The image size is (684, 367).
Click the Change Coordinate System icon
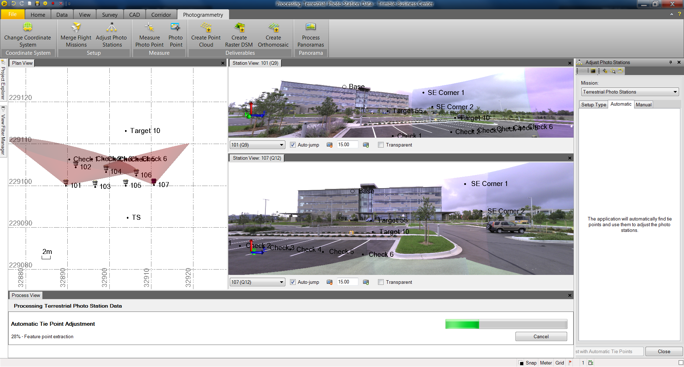point(27,28)
